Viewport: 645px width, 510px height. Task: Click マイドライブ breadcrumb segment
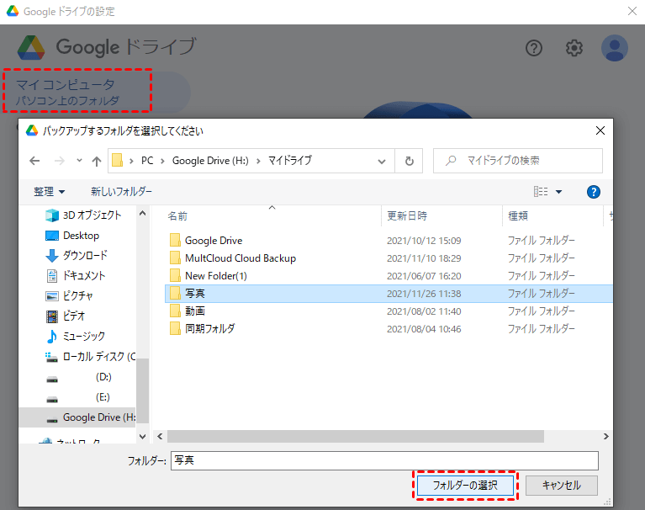[x=290, y=161]
